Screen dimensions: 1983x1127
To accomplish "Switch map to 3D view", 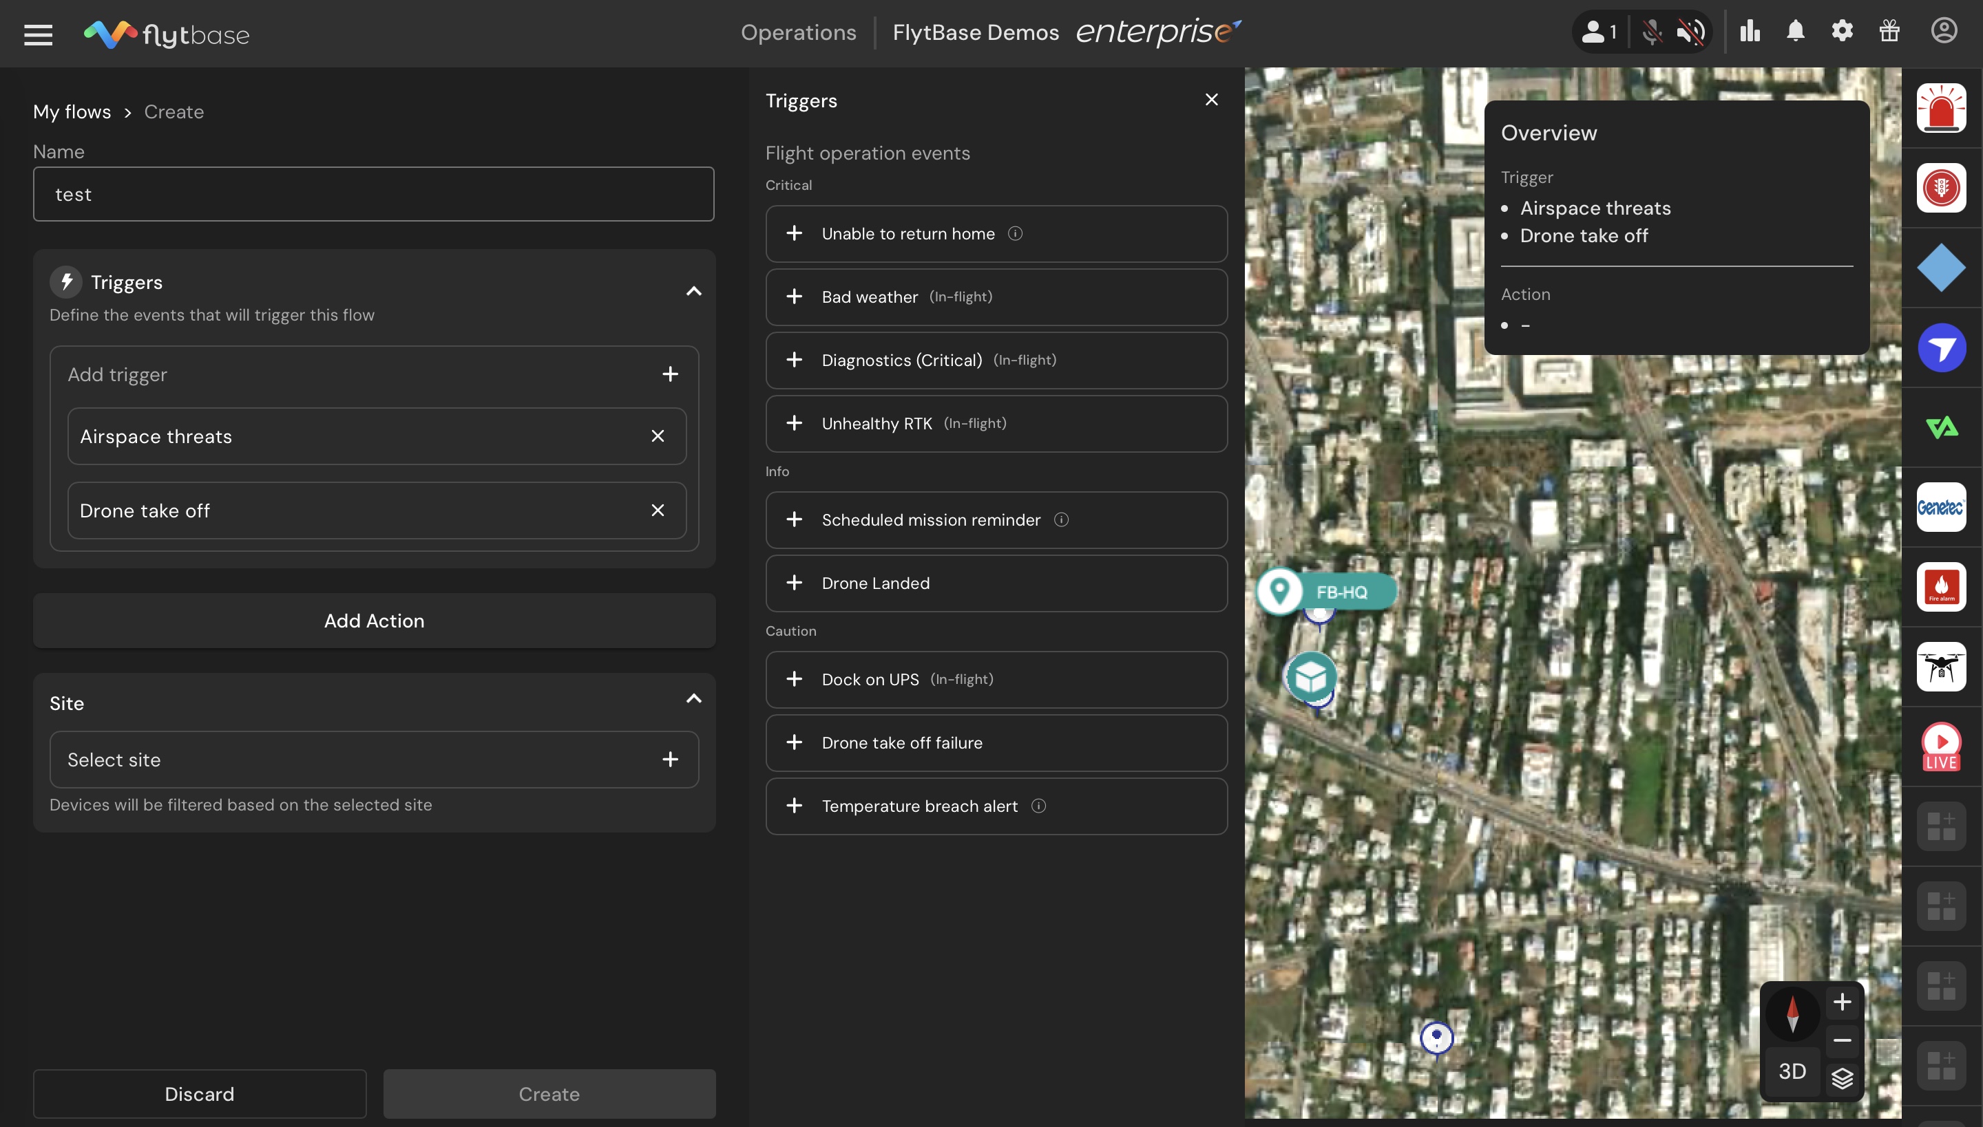I will (x=1792, y=1071).
